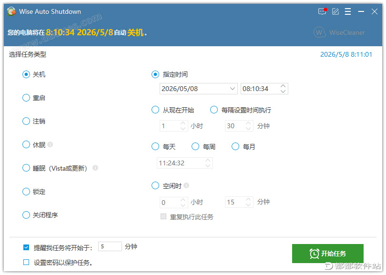This screenshot has width=386, height=275.
Task: Increase the 30 分钟 minutes spinner
Action: click(248, 123)
